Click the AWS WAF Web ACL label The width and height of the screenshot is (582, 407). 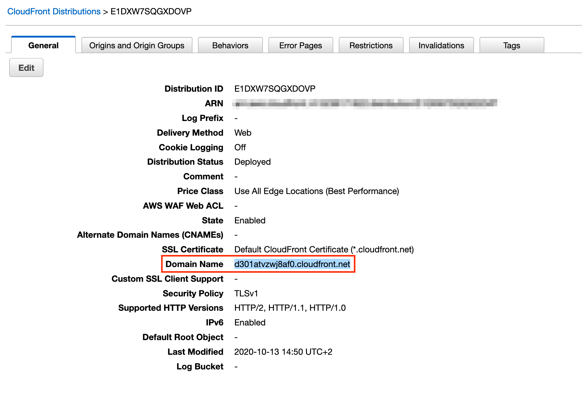(183, 206)
